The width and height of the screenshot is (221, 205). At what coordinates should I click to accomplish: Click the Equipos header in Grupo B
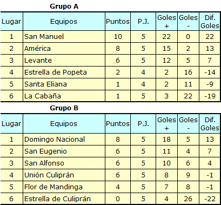(x=64, y=124)
